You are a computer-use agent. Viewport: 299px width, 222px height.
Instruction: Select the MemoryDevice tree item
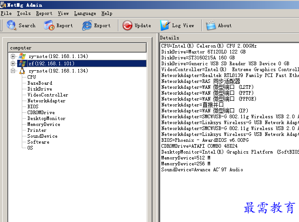click(44, 124)
